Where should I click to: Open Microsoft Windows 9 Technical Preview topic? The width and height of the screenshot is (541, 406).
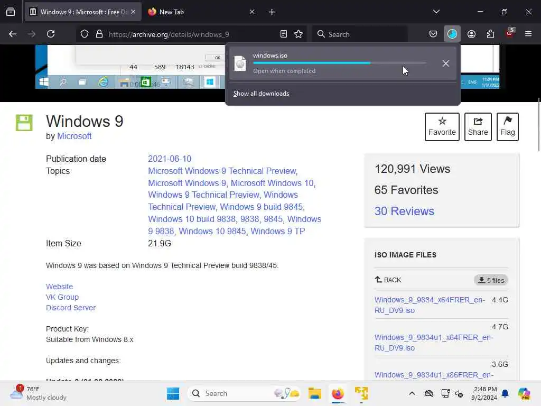pyautogui.click(x=222, y=171)
